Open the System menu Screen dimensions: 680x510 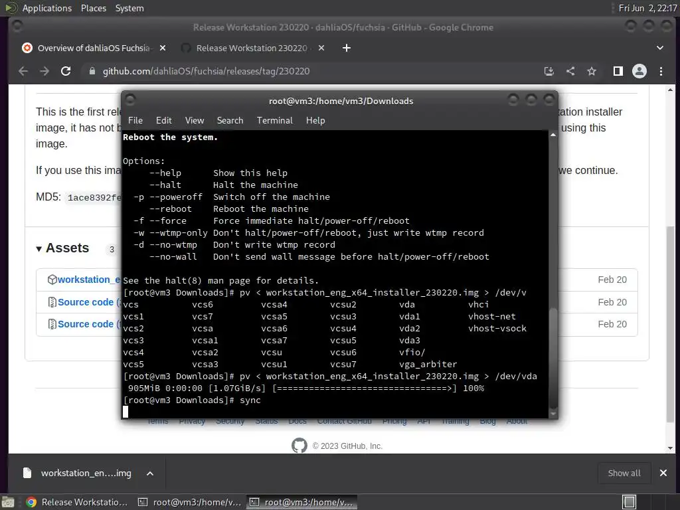coord(129,8)
